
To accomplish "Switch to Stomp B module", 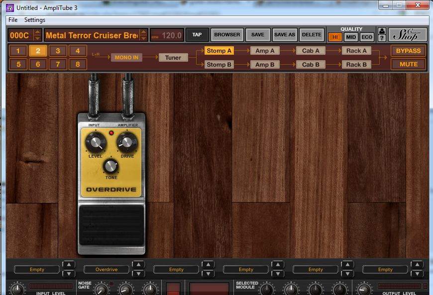I will 219,65.
